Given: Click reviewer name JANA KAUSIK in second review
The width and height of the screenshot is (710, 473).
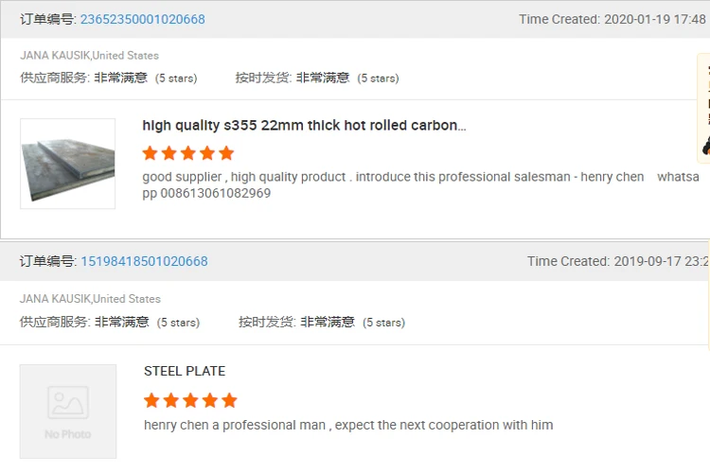Looking at the screenshot, I should (55, 299).
